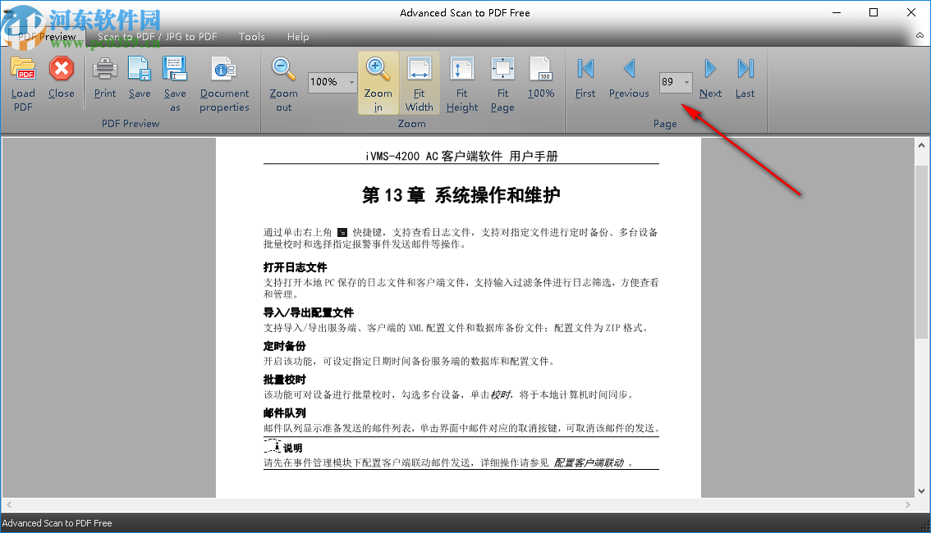
Task: Activate the Zoom in tool
Action: 378,80
